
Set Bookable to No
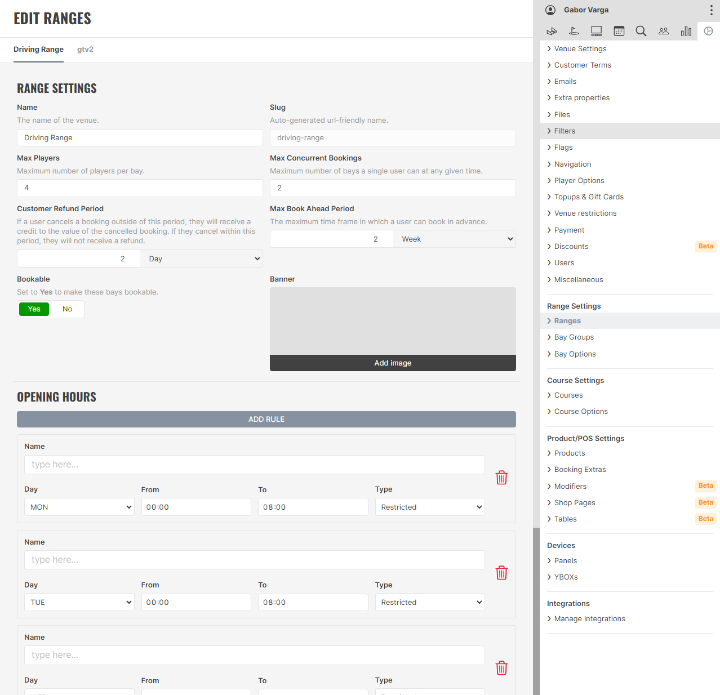67,309
